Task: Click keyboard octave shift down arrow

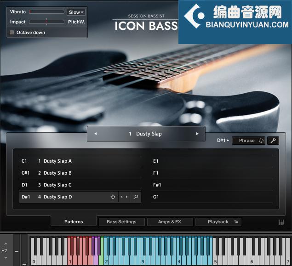Action: 6,258
